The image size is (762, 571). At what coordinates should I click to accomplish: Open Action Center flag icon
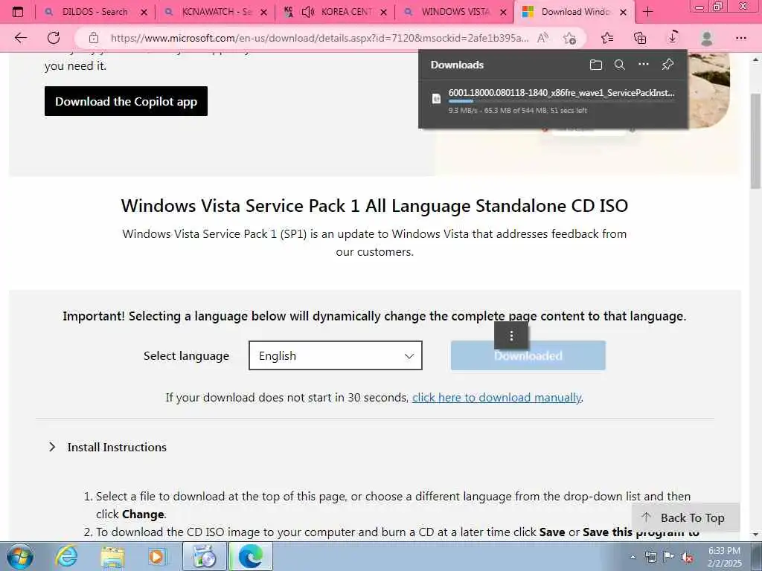click(x=669, y=556)
